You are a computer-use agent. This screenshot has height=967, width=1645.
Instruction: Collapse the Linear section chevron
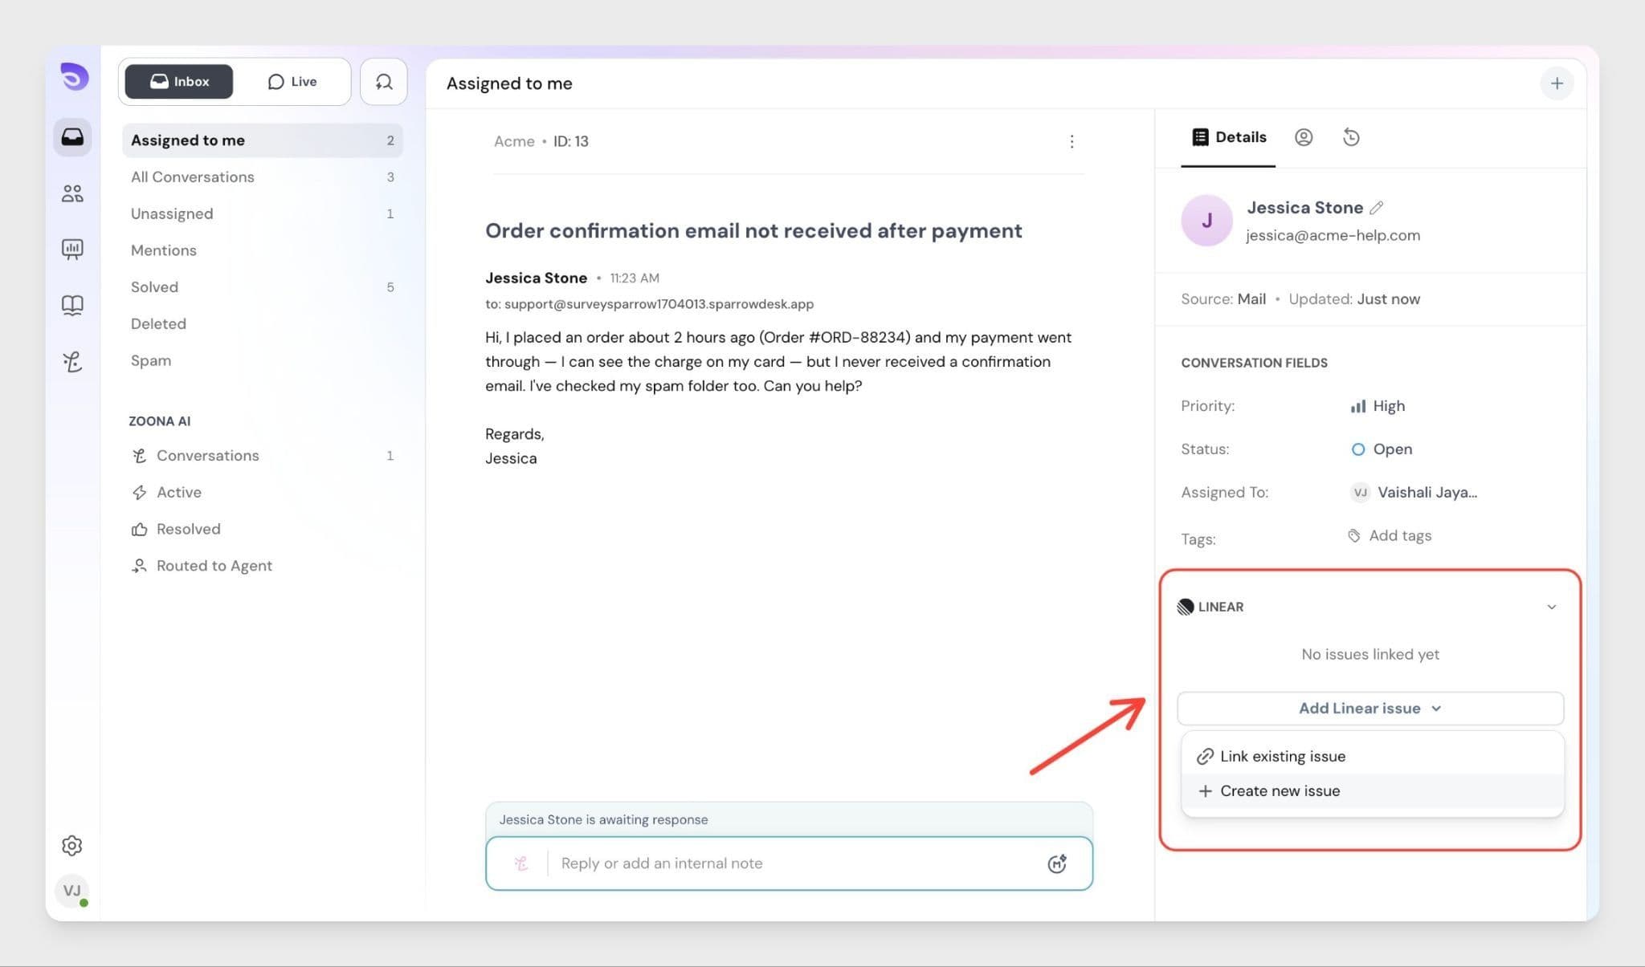(1551, 607)
